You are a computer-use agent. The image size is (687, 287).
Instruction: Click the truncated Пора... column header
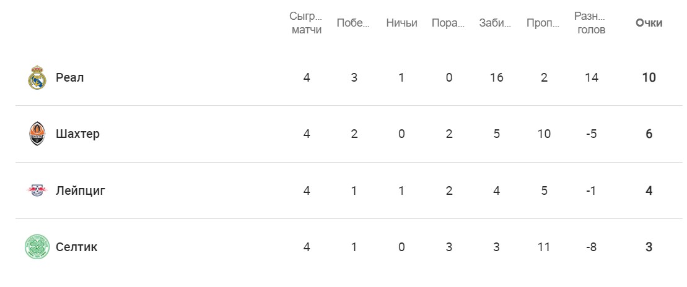pyautogui.click(x=449, y=23)
